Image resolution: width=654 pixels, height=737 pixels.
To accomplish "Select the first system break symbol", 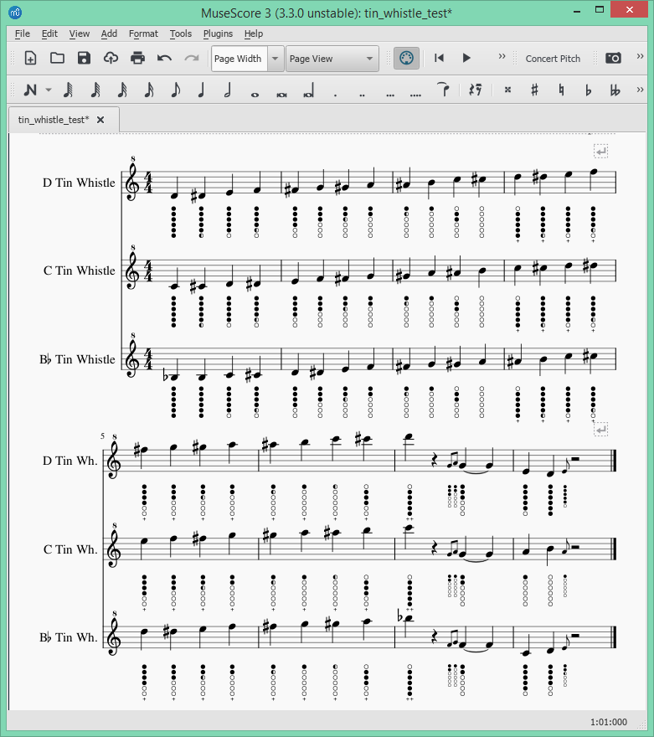I will 601,151.
